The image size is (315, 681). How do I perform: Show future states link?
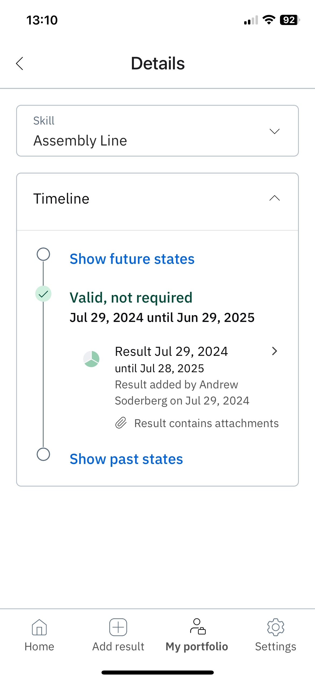[132, 259]
